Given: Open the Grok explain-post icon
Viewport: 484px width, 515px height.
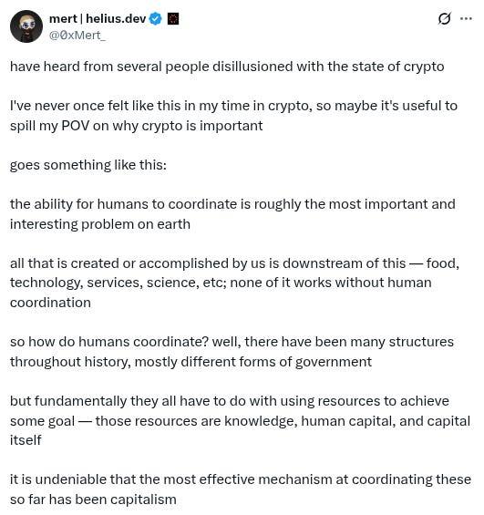Looking at the screenshot, I should [444, 18].
